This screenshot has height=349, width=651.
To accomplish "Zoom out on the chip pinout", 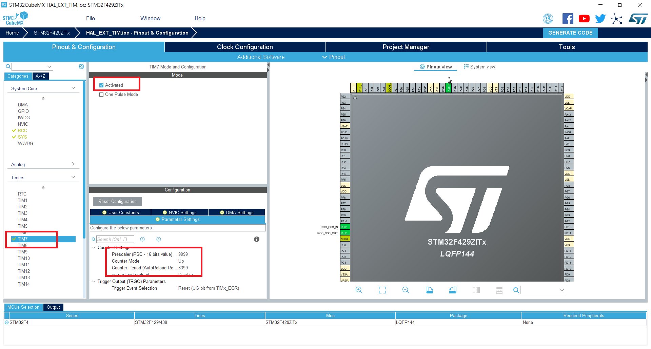I will pos(406,290).
